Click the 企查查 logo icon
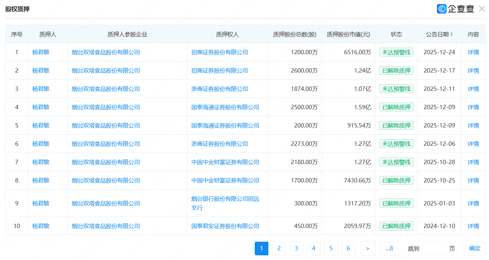 442,9
